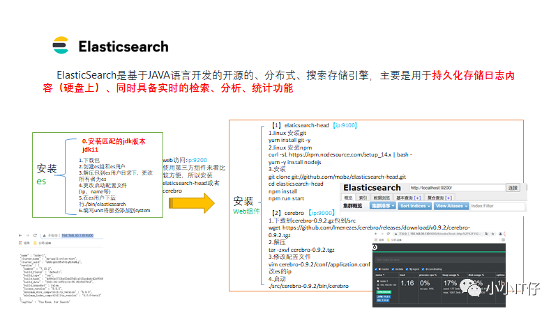
Task: Click the 'You Know, for Search' tagline line
Action: (45, 302)
